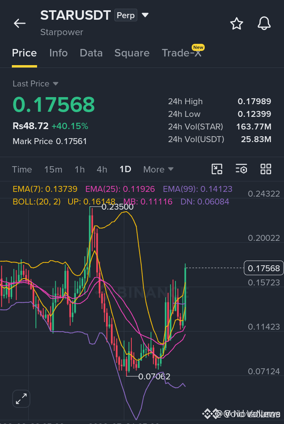
Task: Open price alert bell icon
Action: click(x=264, y=24)
